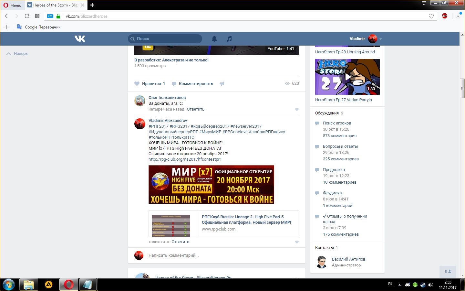Bookmark page with heart icon
The image size is (465, 291).
431,16
